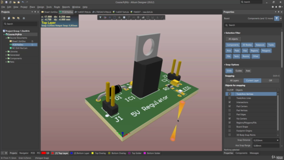Select the Guides snap option button
The width and height of the screenshot is (284, 160).
pos(239,71)
